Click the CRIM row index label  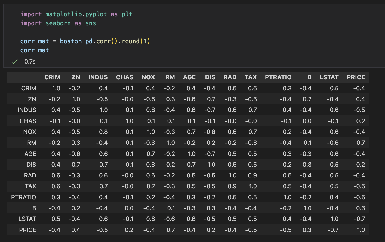click(x=29, y=88)
